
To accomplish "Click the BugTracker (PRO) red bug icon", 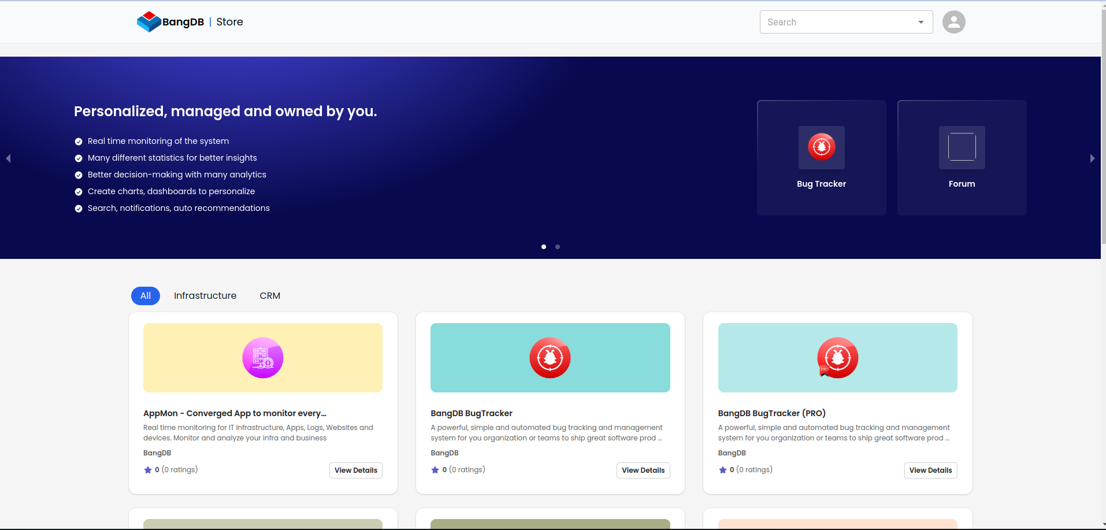I will click(x=837, y=358).
